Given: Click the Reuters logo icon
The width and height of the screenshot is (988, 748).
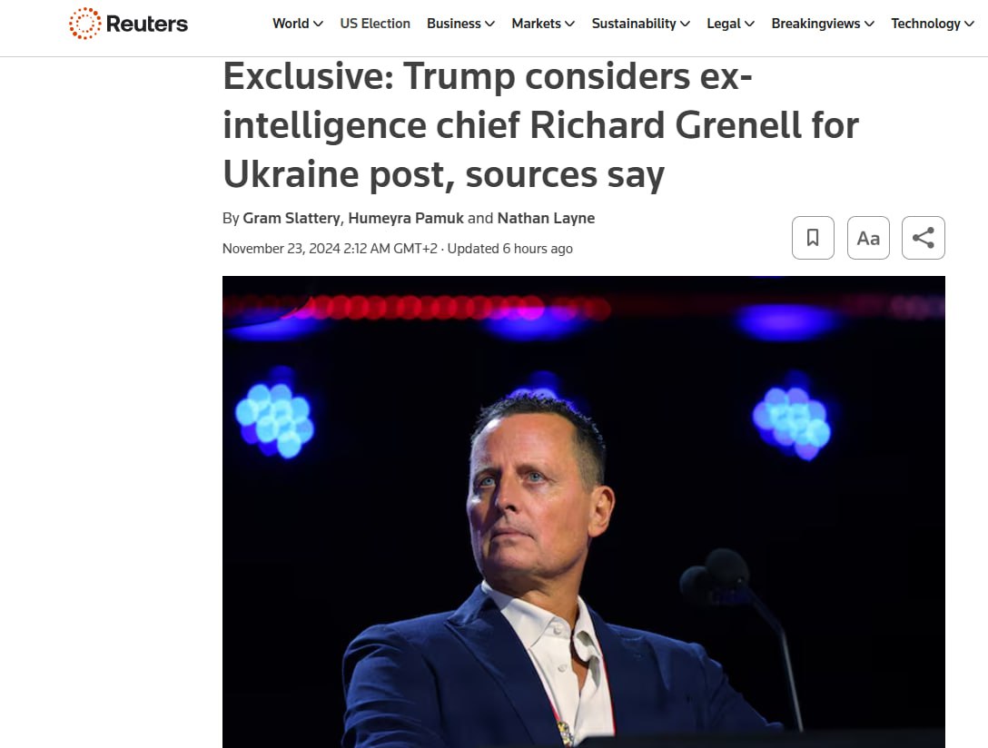Looking at the screenshot, I should (x=85, y=24).
